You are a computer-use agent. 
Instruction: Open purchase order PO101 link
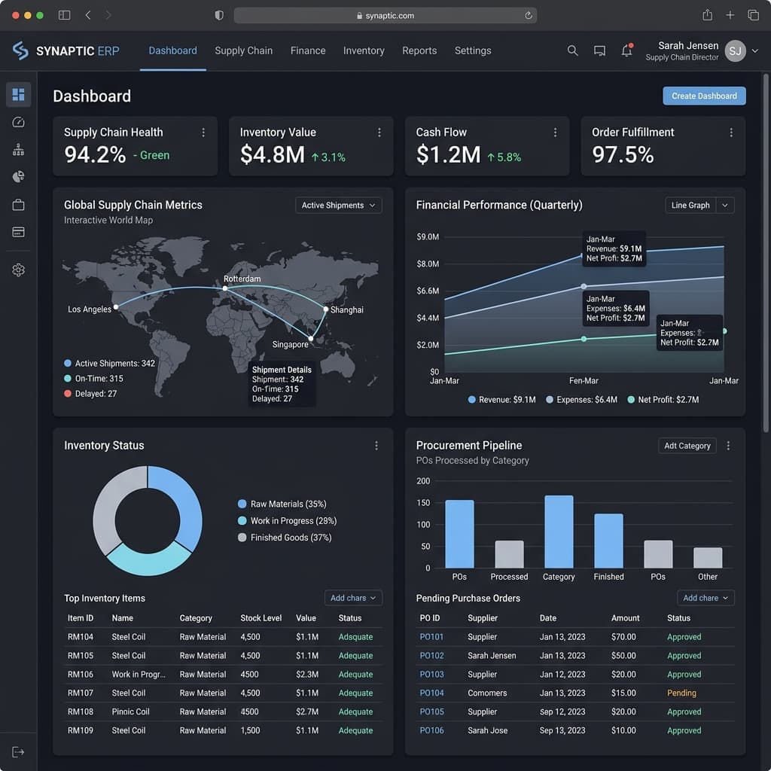[x=431, y=637]
